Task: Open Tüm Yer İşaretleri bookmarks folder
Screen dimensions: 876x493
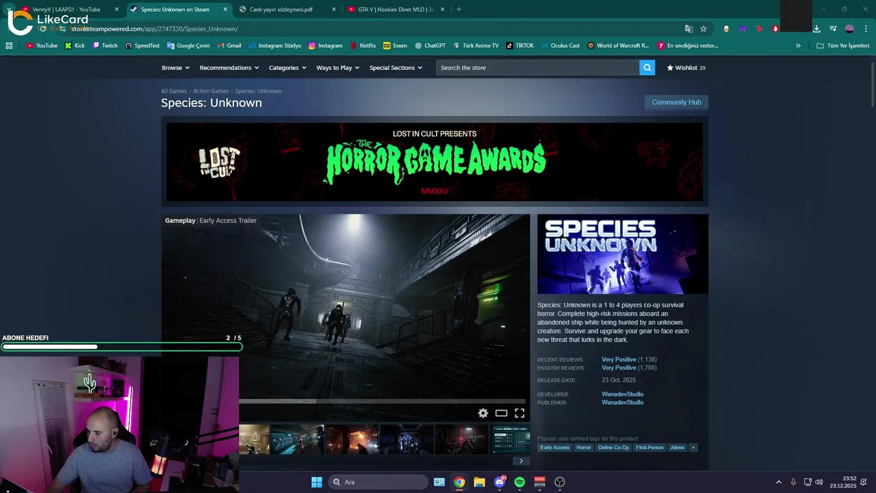Action: (x=843, y=46)
